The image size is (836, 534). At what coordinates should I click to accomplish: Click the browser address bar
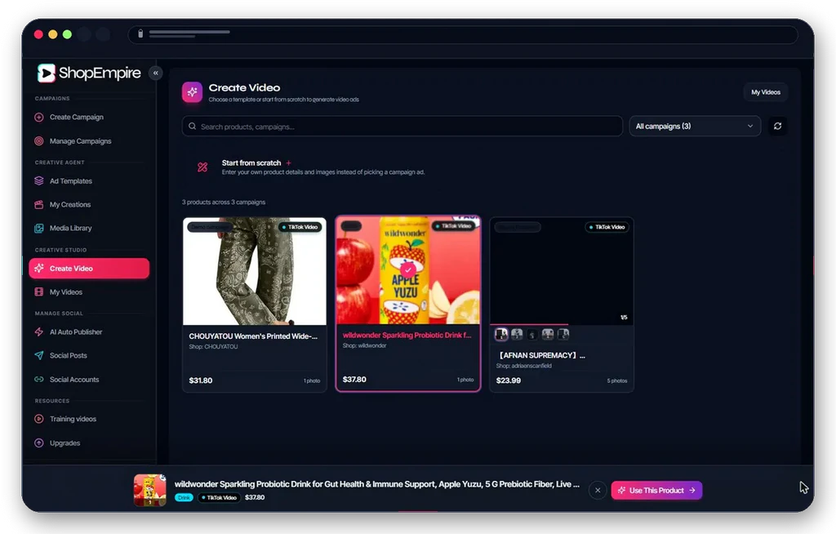[x=463, y=34]
